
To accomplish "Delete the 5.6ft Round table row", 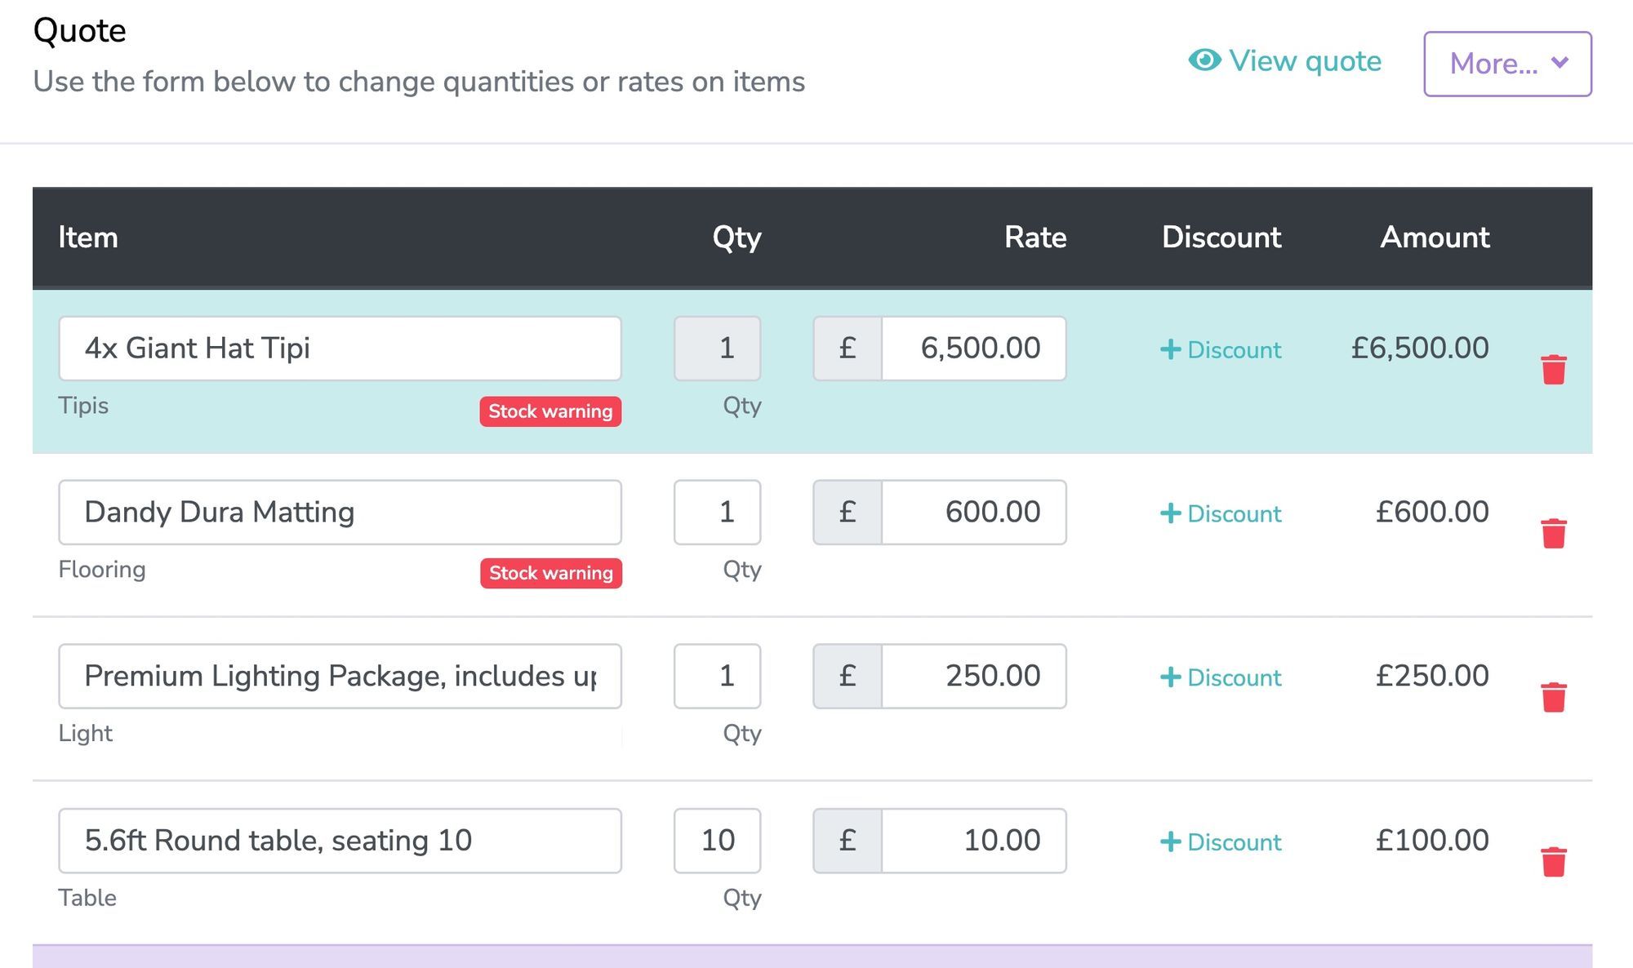I will (x=1553, y=862).
